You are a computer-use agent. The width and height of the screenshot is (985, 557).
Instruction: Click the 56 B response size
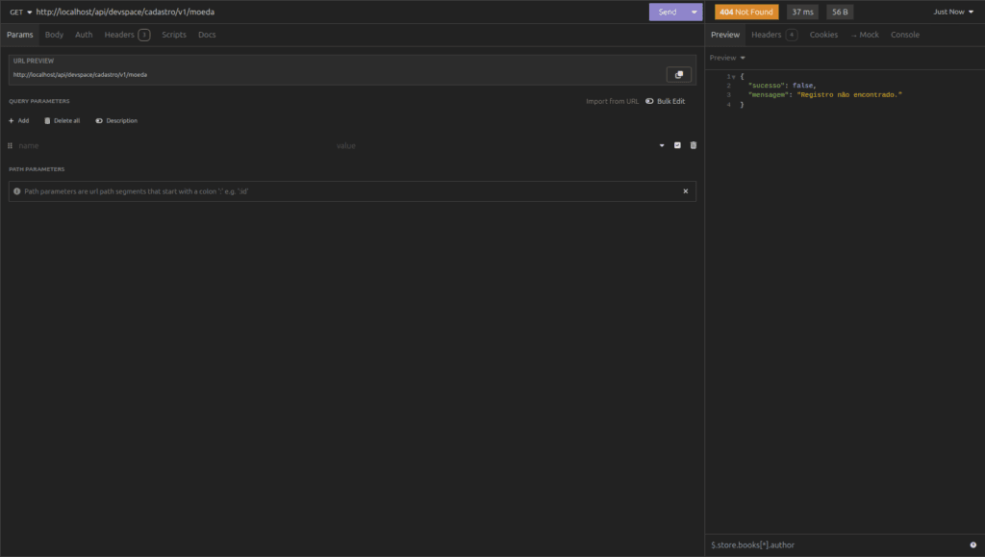click(x=840, y=12)
